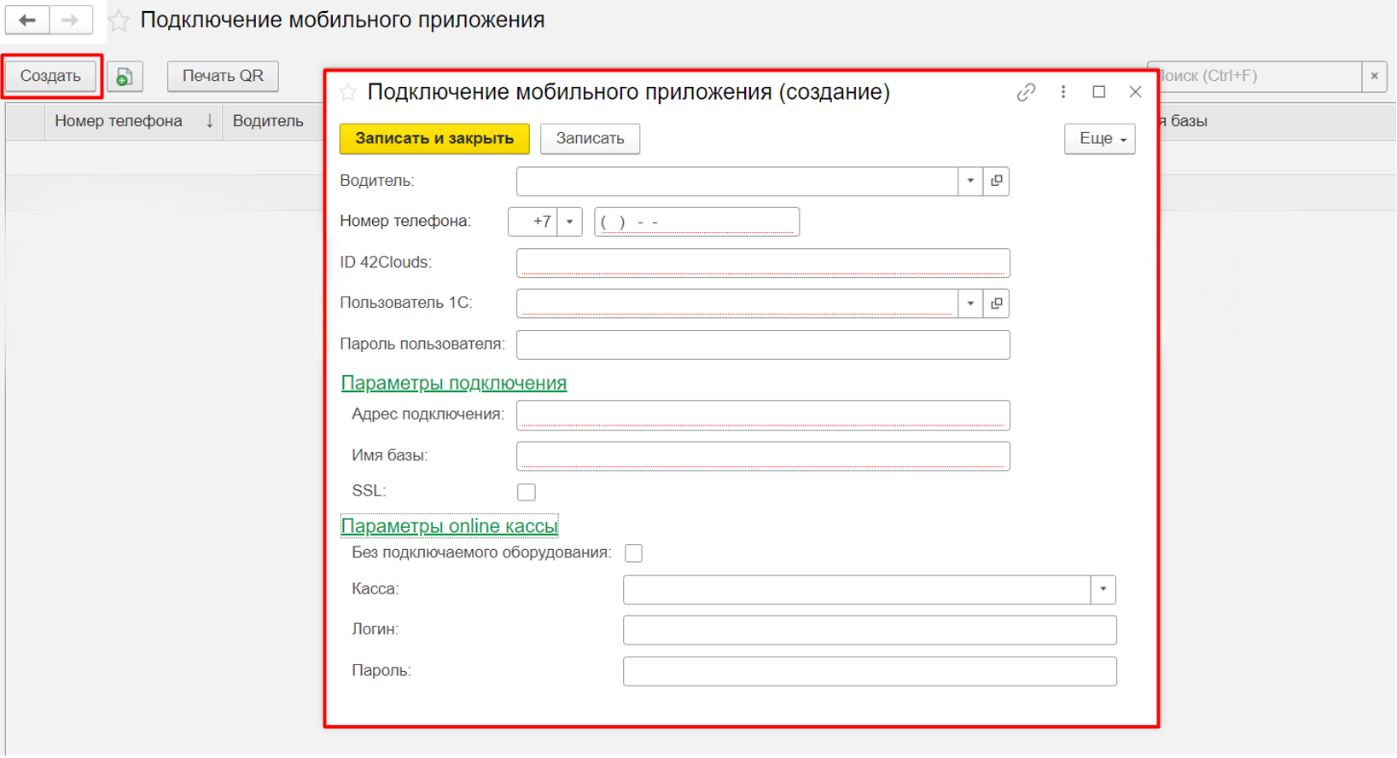Collapse Параметры online кассы section link
The height and width of the screenshot is (758, 1397).
(x=450, y=527)
